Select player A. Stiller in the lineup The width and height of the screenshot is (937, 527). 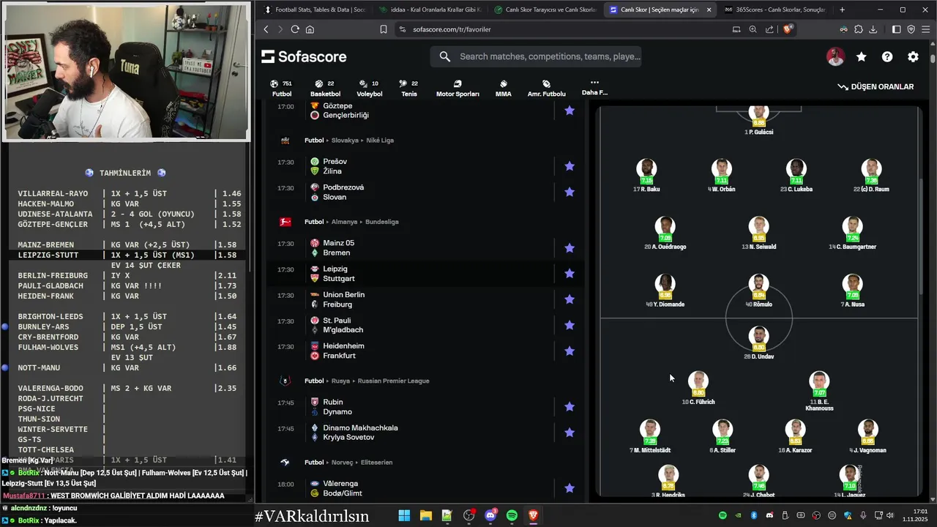722,436
